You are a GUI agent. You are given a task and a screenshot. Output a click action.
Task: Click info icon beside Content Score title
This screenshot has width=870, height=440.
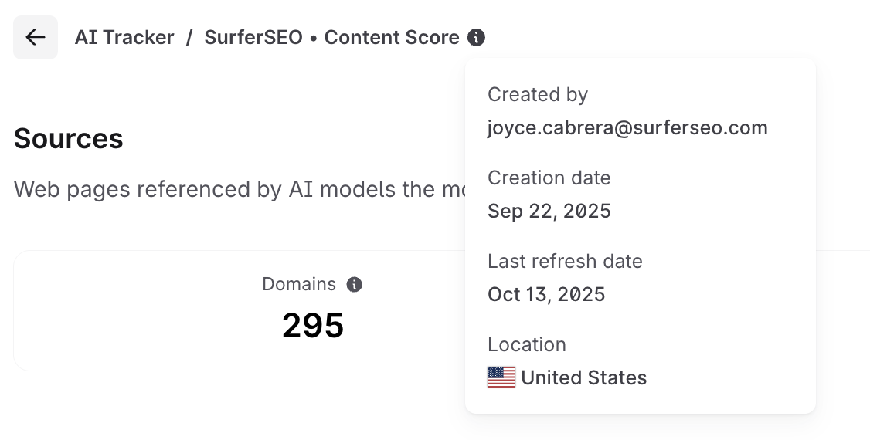pyautogui.click(x=477, y=37)
